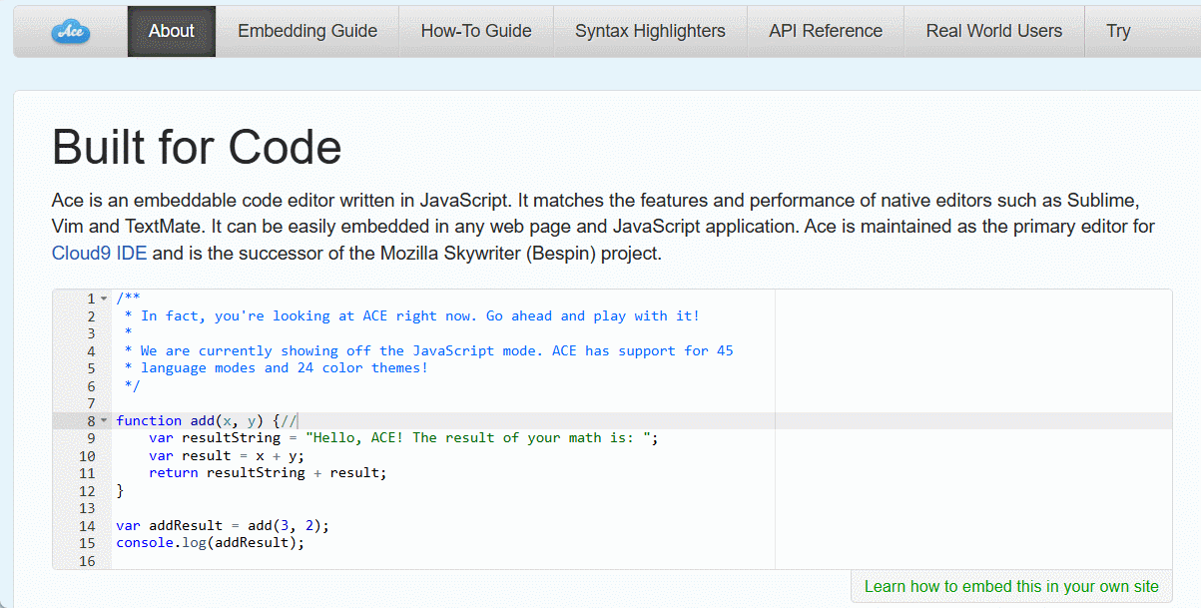Select line number 9 in the gutter
Viewport: 1201px width, 608px height.
tap(91, 438)
